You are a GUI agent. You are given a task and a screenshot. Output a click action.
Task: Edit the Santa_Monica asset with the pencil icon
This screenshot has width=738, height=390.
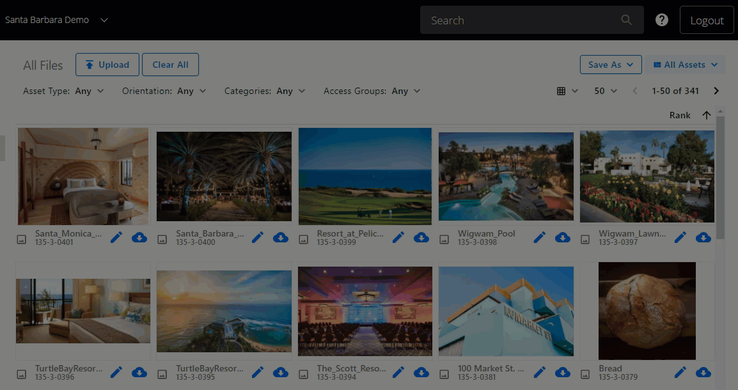point(116,238)
